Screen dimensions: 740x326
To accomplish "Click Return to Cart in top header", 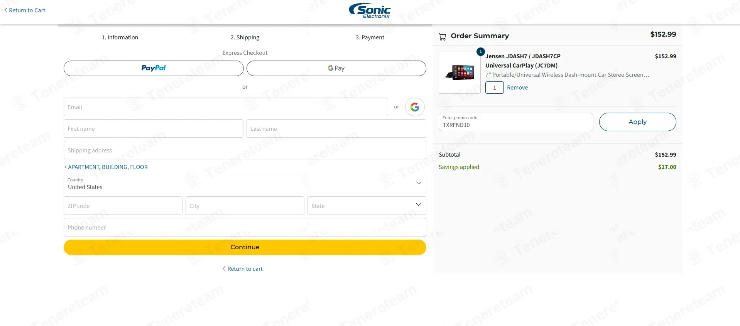I will click(25, 10).
